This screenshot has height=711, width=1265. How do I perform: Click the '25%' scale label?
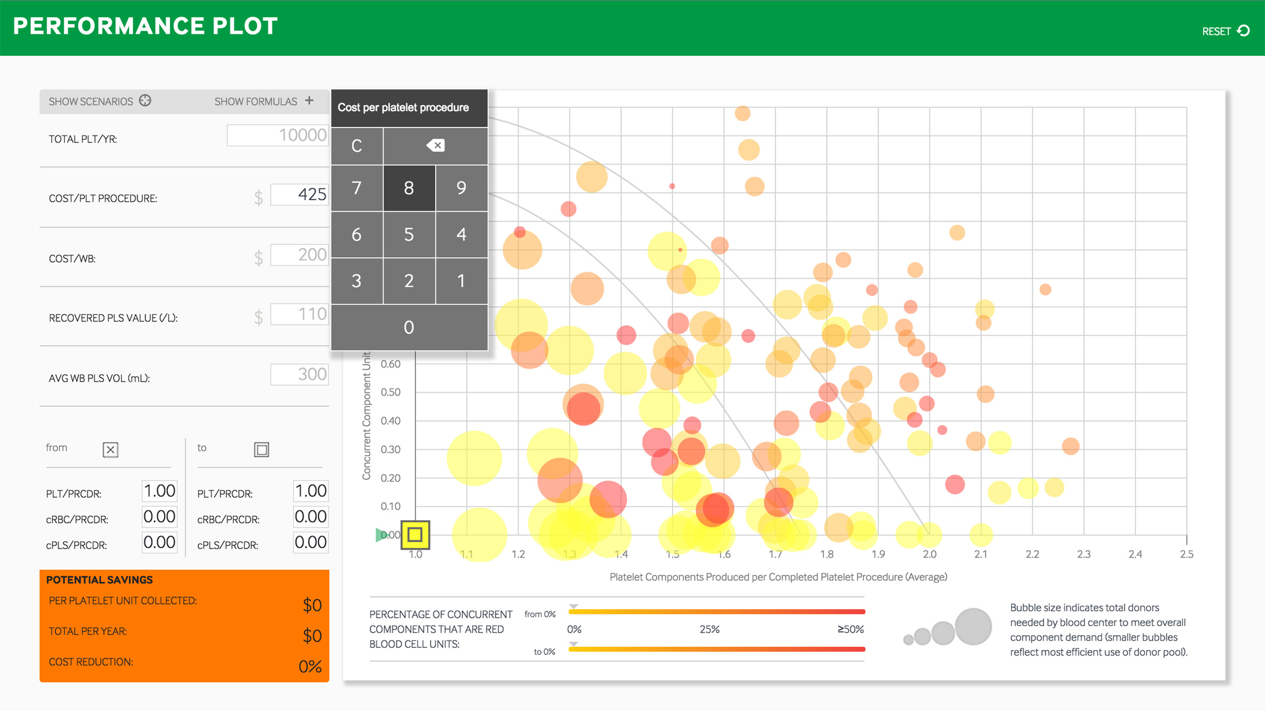tap(709, 630)
